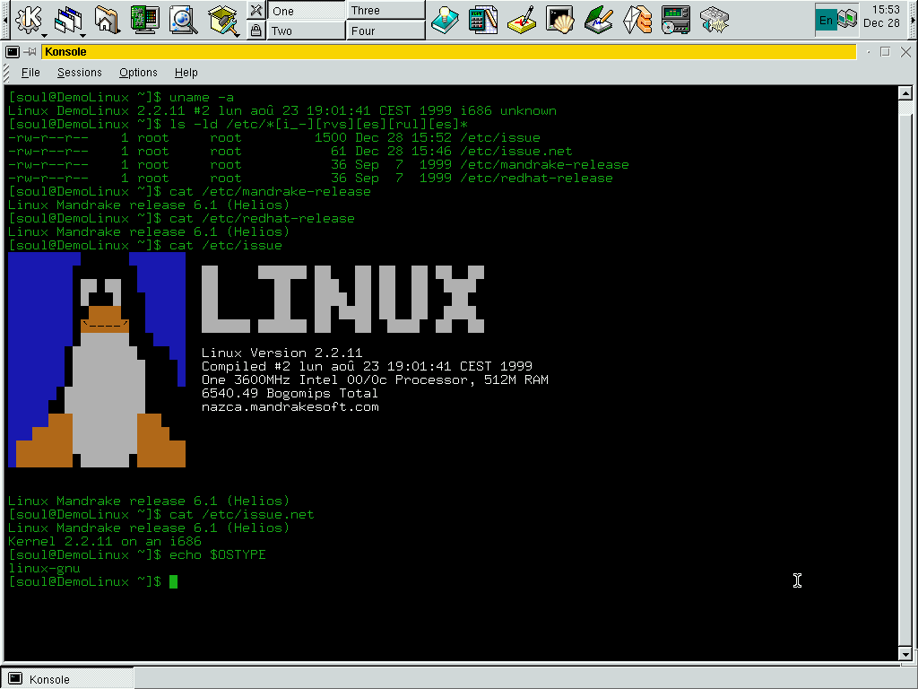
Task: Switch to virtual desktop Three
Action: 385,11
